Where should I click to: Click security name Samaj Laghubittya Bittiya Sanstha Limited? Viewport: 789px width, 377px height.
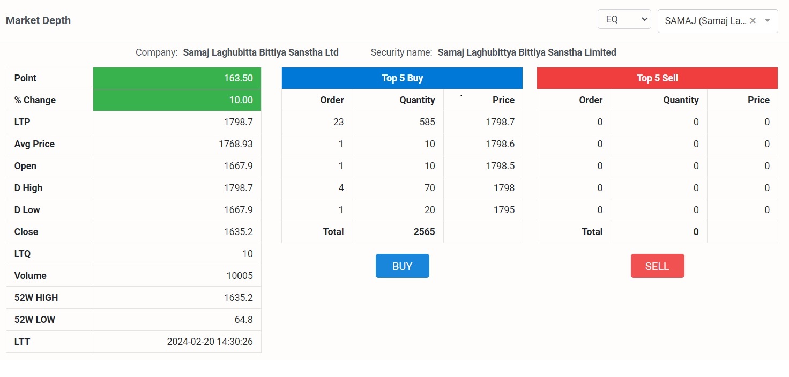click(x=527, y=52)
